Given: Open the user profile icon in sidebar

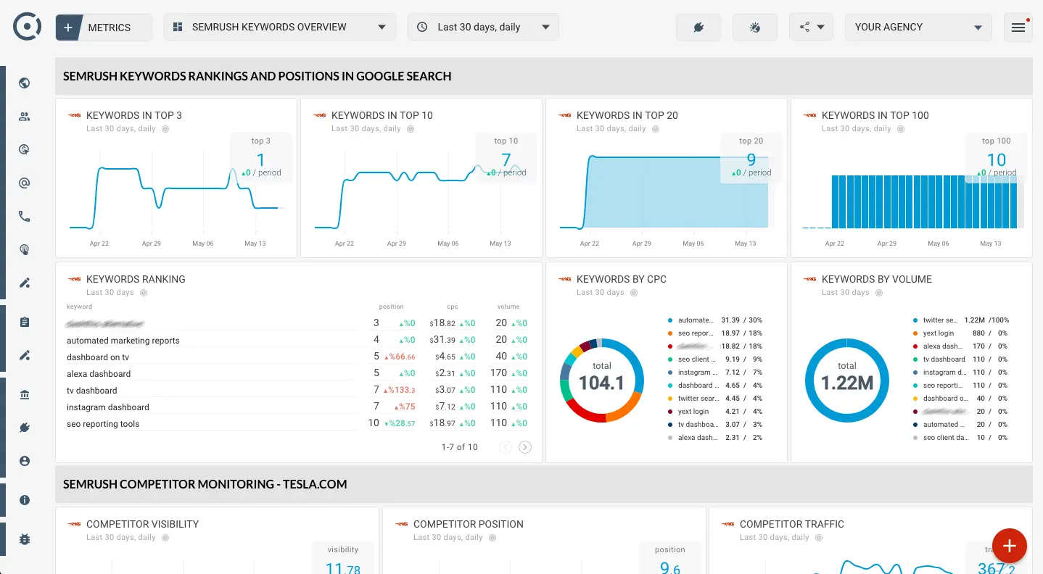Looking at the screenshot, I should pos(24,460).
